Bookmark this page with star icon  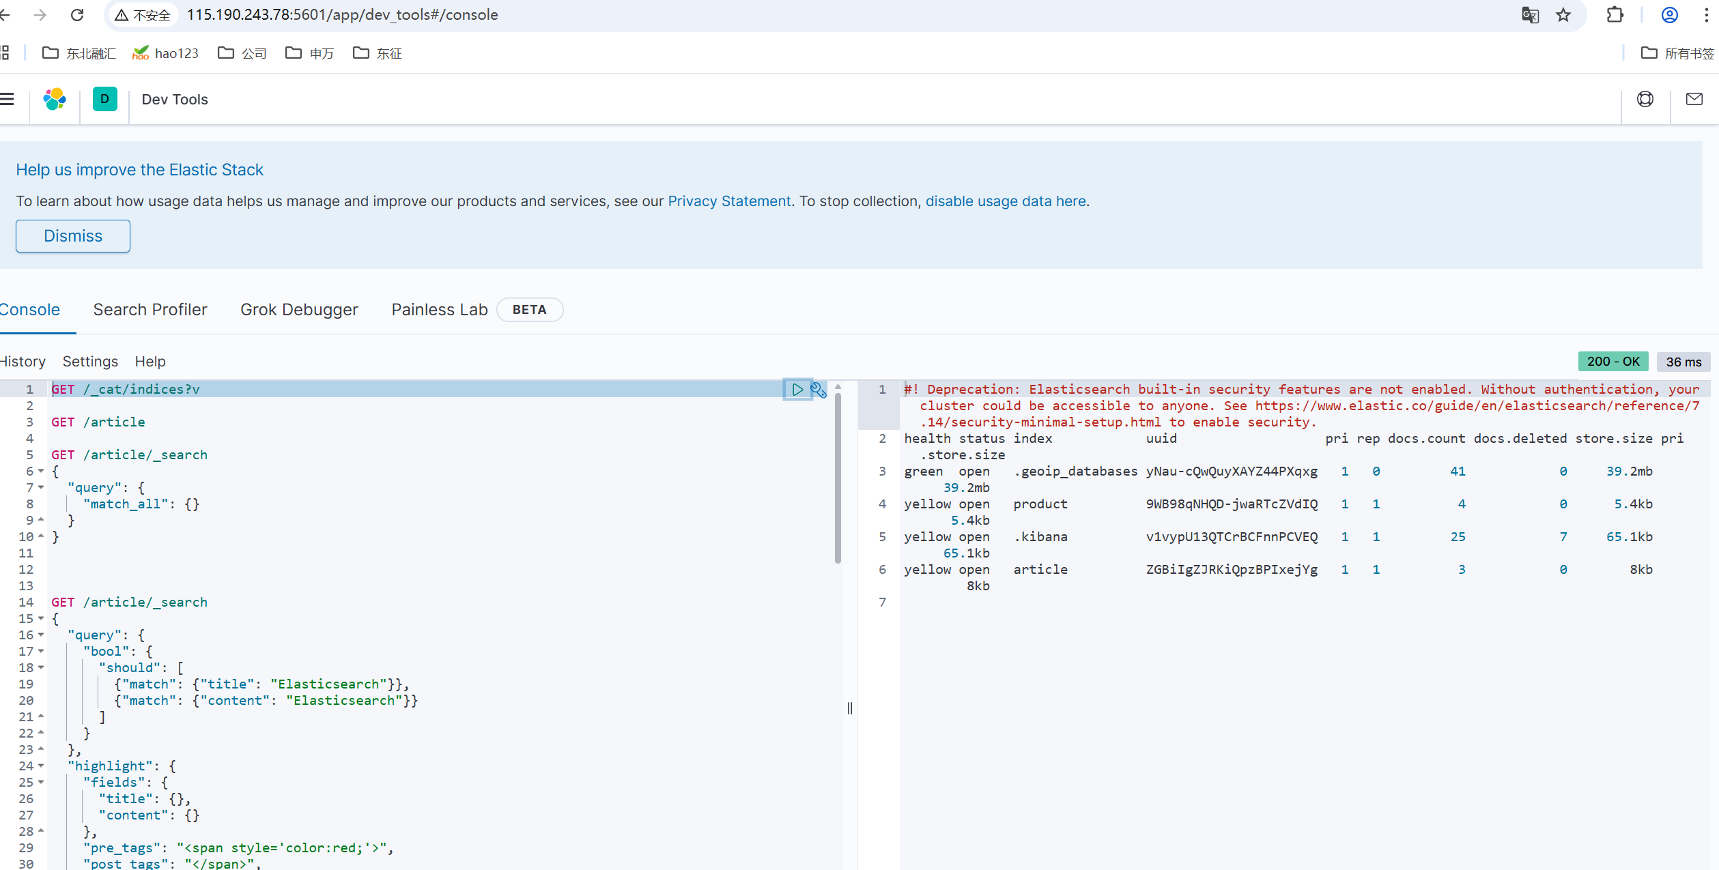coord(1563,15)
